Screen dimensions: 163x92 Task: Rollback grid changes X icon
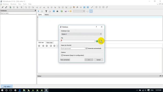point(47,46)
